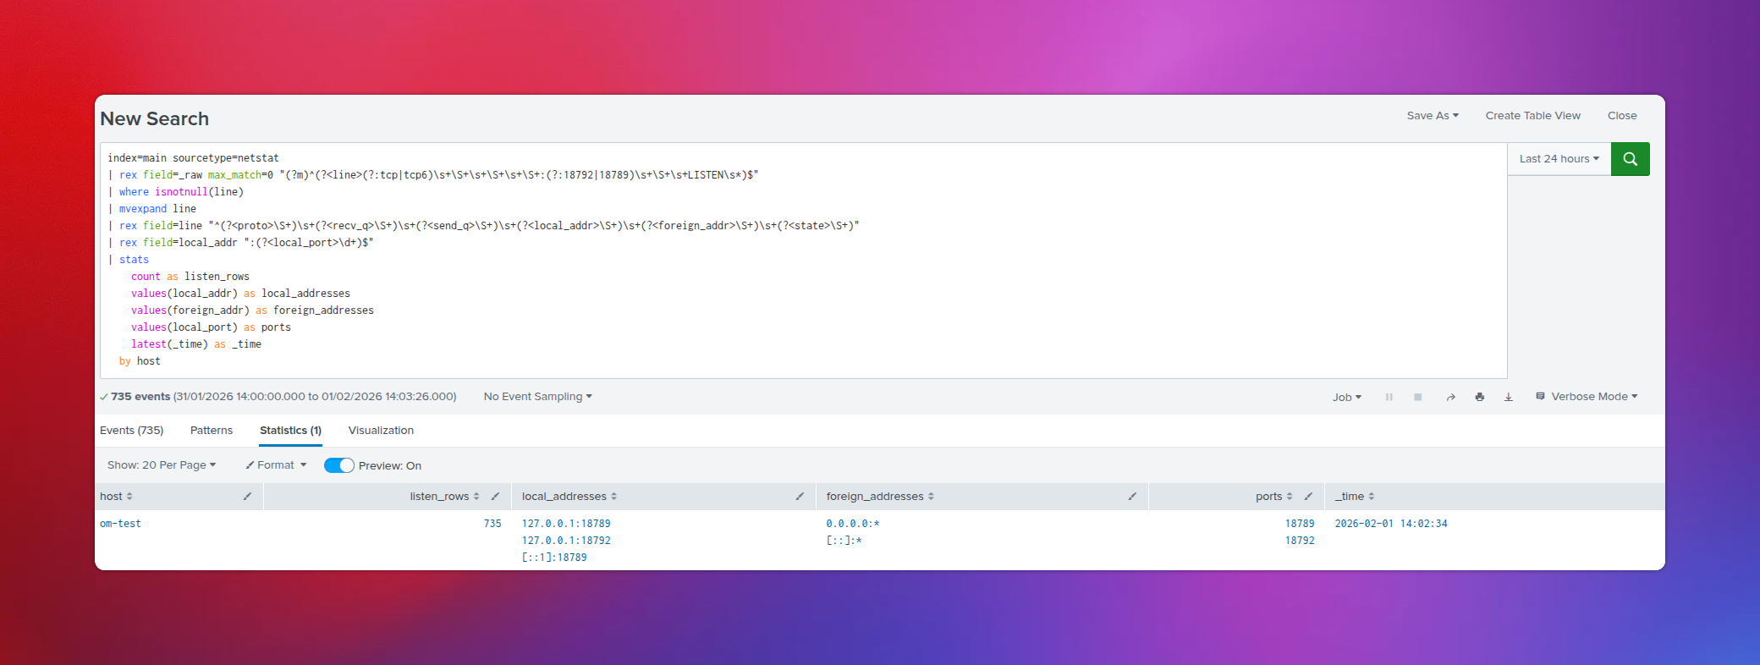The height and width of the screenshot is (665, 1760).
Task: Click the share job arrow icon
Action: (1450, 397)
